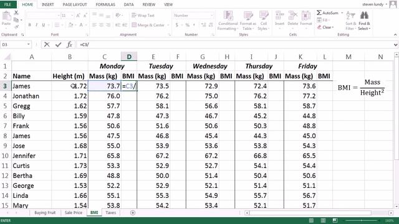This screenshot has height=224, width=399.
Task: Click the Increase Font Size icon
Action: (79, 16)
